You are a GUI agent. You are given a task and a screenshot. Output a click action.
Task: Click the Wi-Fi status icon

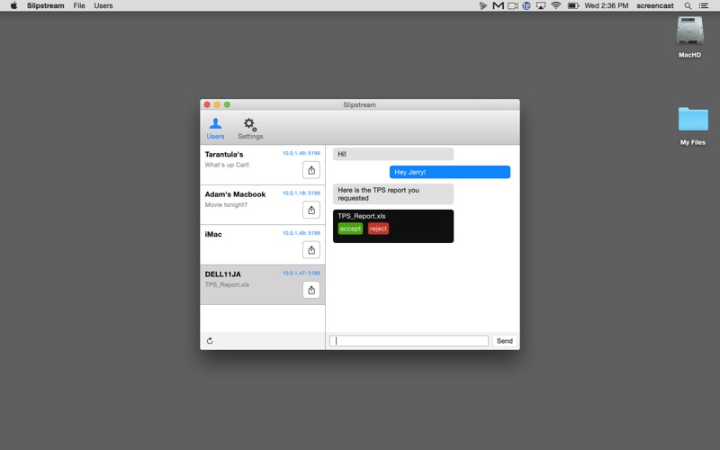556,5
